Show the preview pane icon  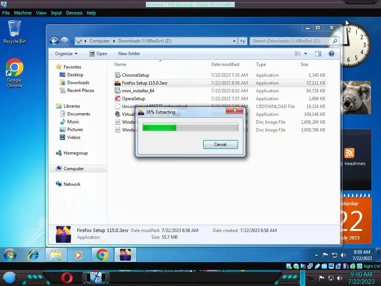(318, 54)
